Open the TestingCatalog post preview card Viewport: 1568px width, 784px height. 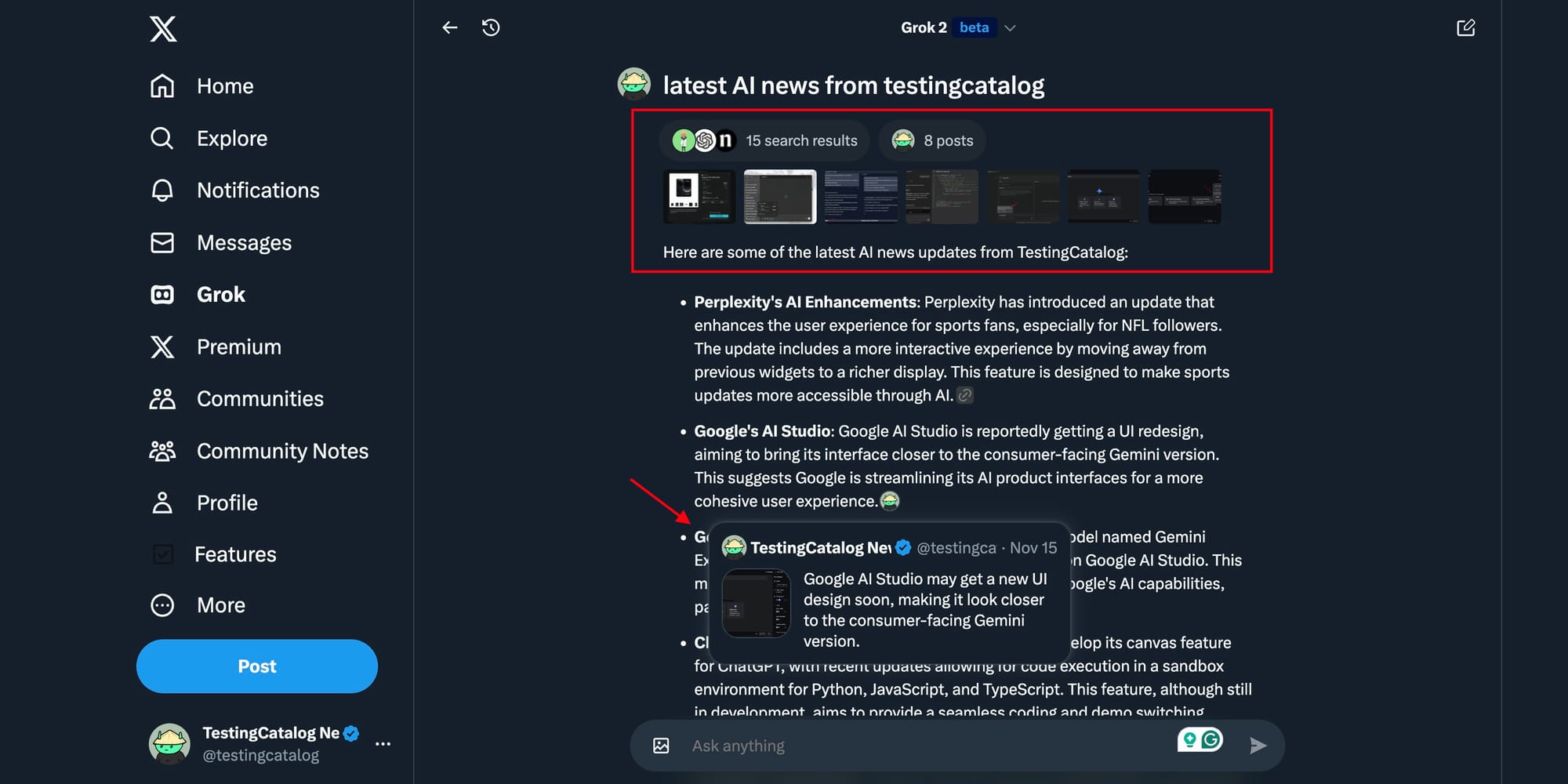890,592
